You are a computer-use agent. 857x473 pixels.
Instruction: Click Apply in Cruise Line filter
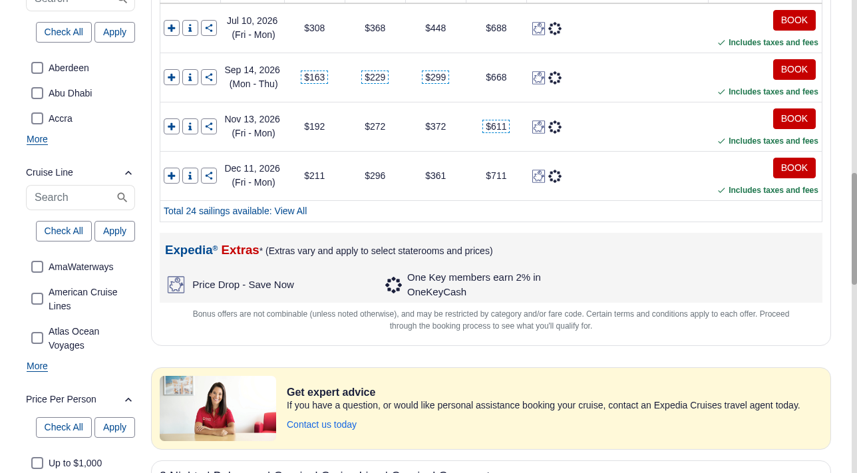[x=114, y=231]
